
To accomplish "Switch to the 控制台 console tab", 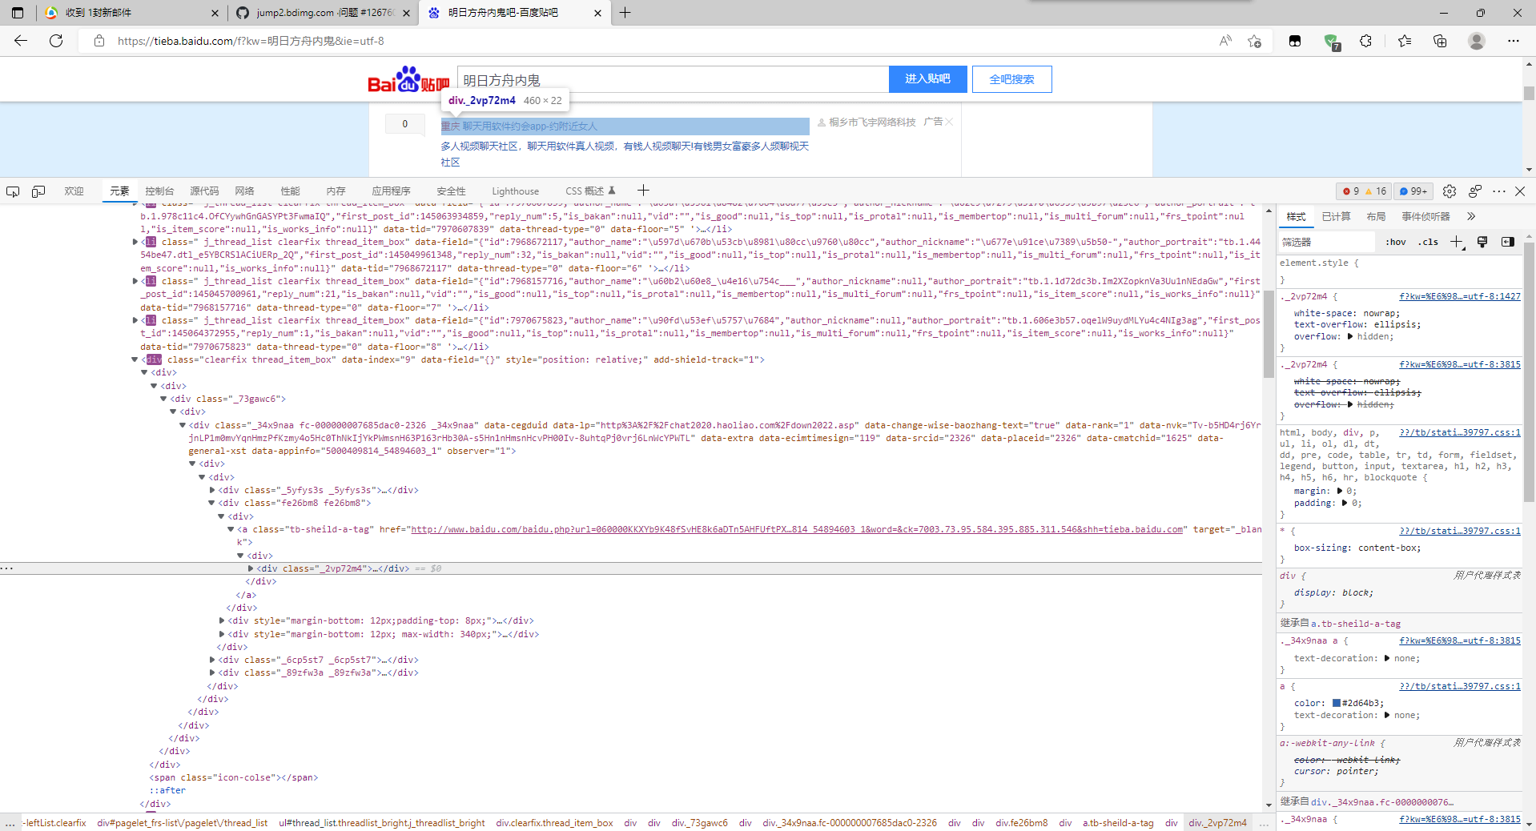I will 159,191.
